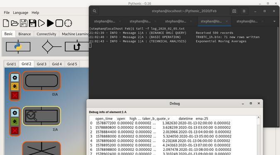Switch to Grid 5 tab
The width and height of the screenshot is (280, 155).
coord(72,64)
